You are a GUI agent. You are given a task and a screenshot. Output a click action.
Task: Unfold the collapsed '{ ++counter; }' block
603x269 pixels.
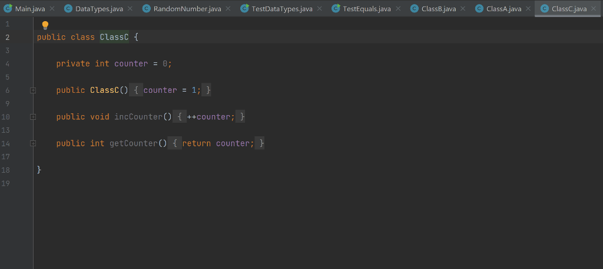(209, 117)
